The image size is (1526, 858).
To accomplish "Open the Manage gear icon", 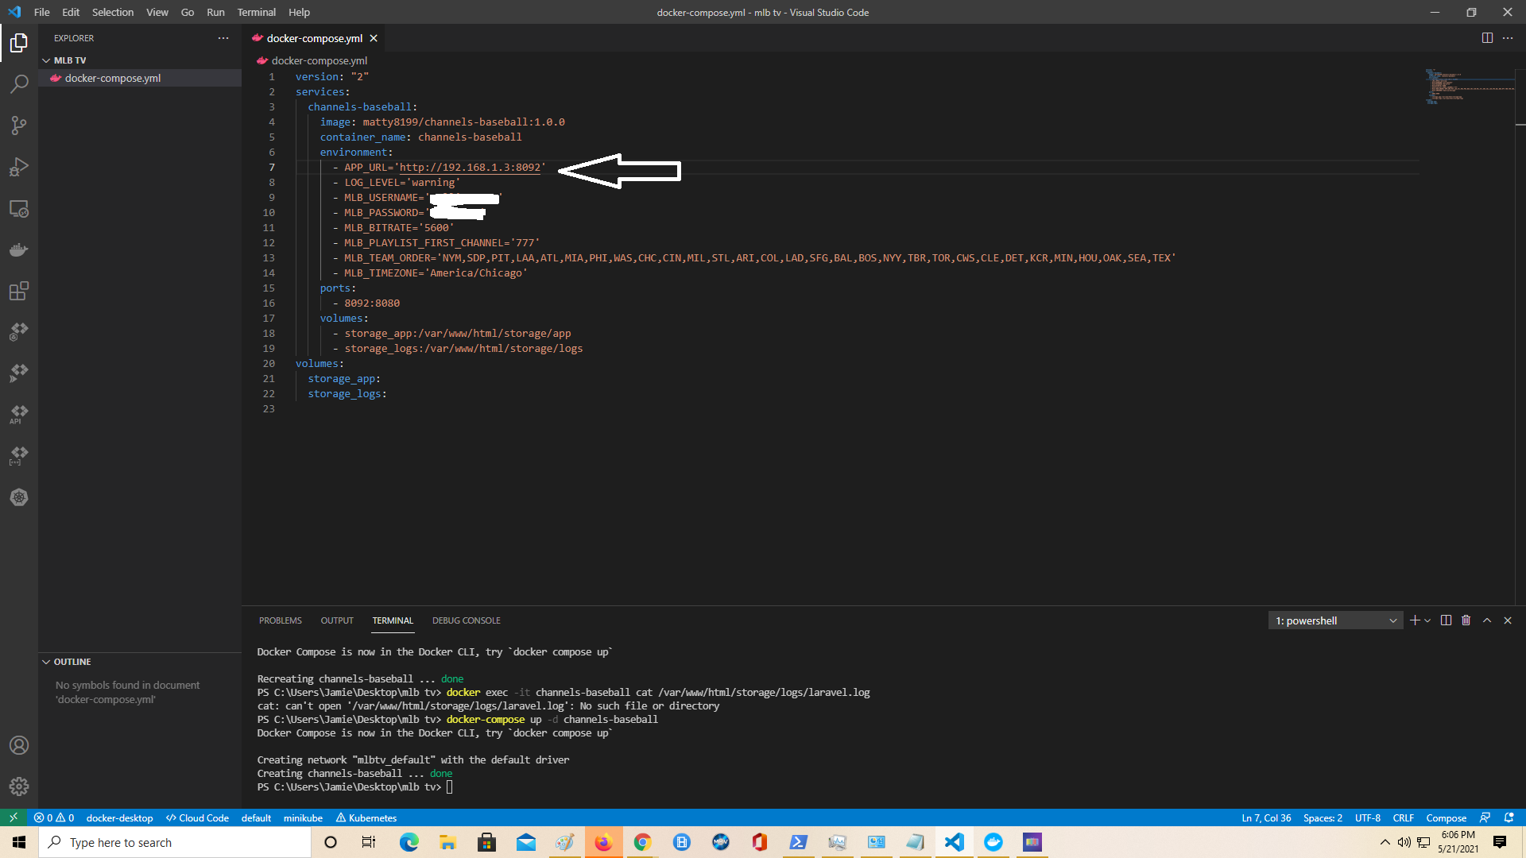I will click(x=19, y=786).
